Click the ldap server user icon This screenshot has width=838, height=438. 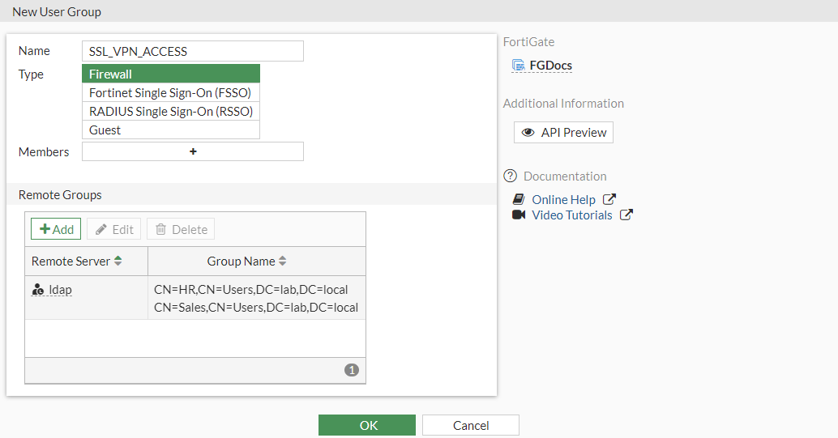tap(37, 290)
